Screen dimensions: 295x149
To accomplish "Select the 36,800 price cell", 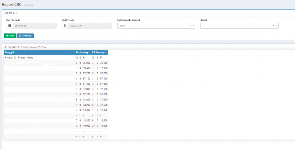I will tap(86, 63).
